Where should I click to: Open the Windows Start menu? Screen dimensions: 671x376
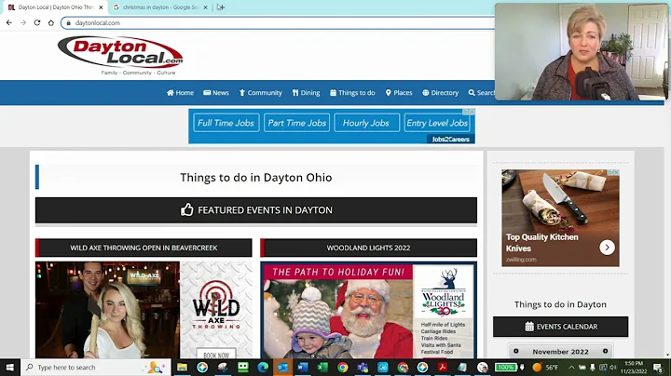click(10, 368)
